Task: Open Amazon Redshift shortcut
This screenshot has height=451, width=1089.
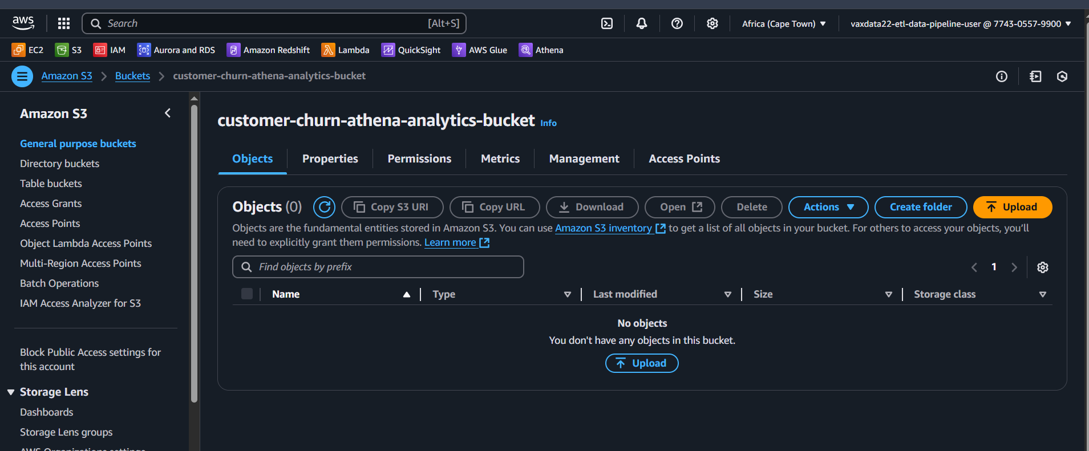Action: pyautogui.click(x=268, y=50)
